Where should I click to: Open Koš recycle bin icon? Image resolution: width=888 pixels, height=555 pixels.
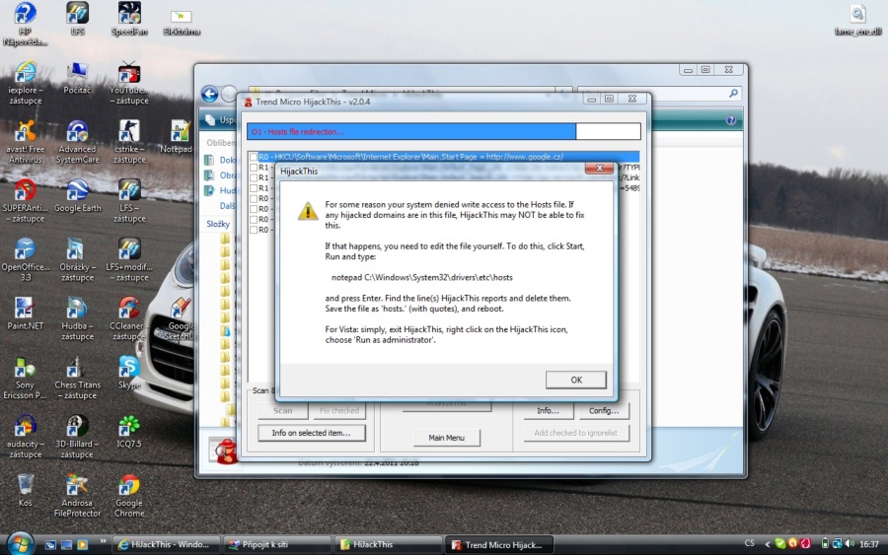coord(25,491)
